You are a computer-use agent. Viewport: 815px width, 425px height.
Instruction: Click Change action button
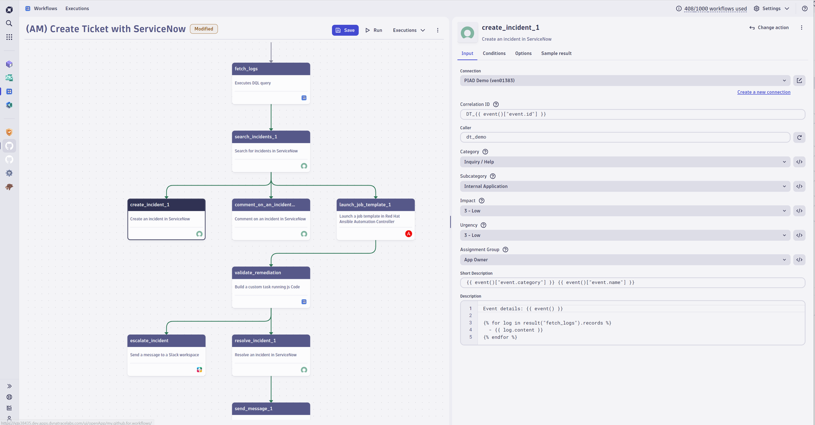pyautogui.click(x=769, y=28)
